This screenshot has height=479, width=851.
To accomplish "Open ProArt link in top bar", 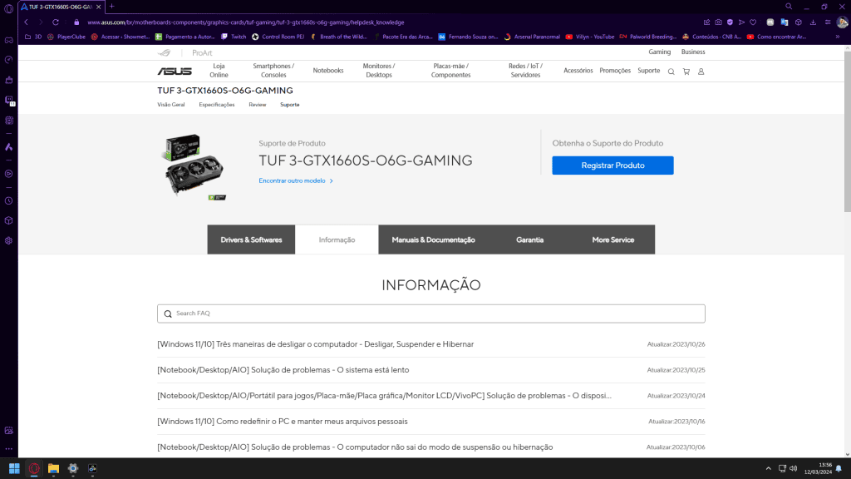I will [202, 52].
